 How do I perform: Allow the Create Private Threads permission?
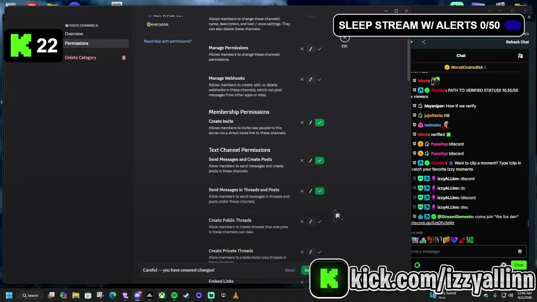(320, 252)
